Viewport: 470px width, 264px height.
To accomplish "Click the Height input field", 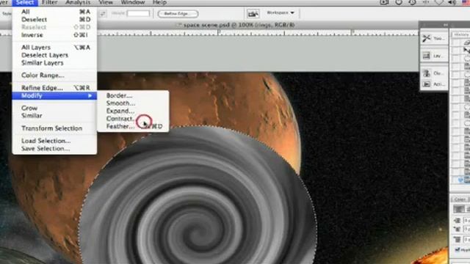I will (138, 13).
